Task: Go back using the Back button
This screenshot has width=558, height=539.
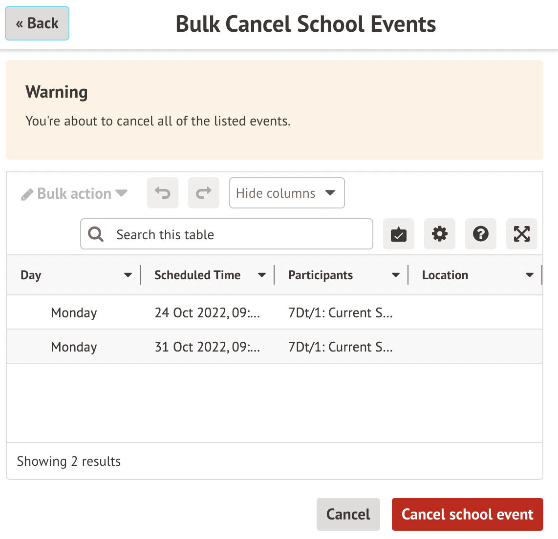Action: pyautogui.click(x=37, y=23)
